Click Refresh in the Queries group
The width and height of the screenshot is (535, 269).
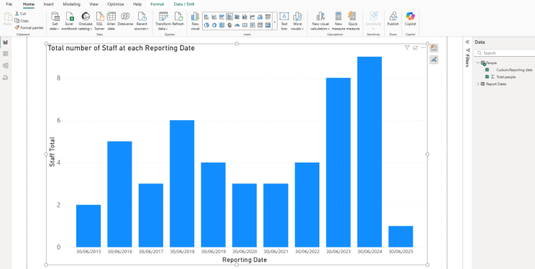coord(178,19)
